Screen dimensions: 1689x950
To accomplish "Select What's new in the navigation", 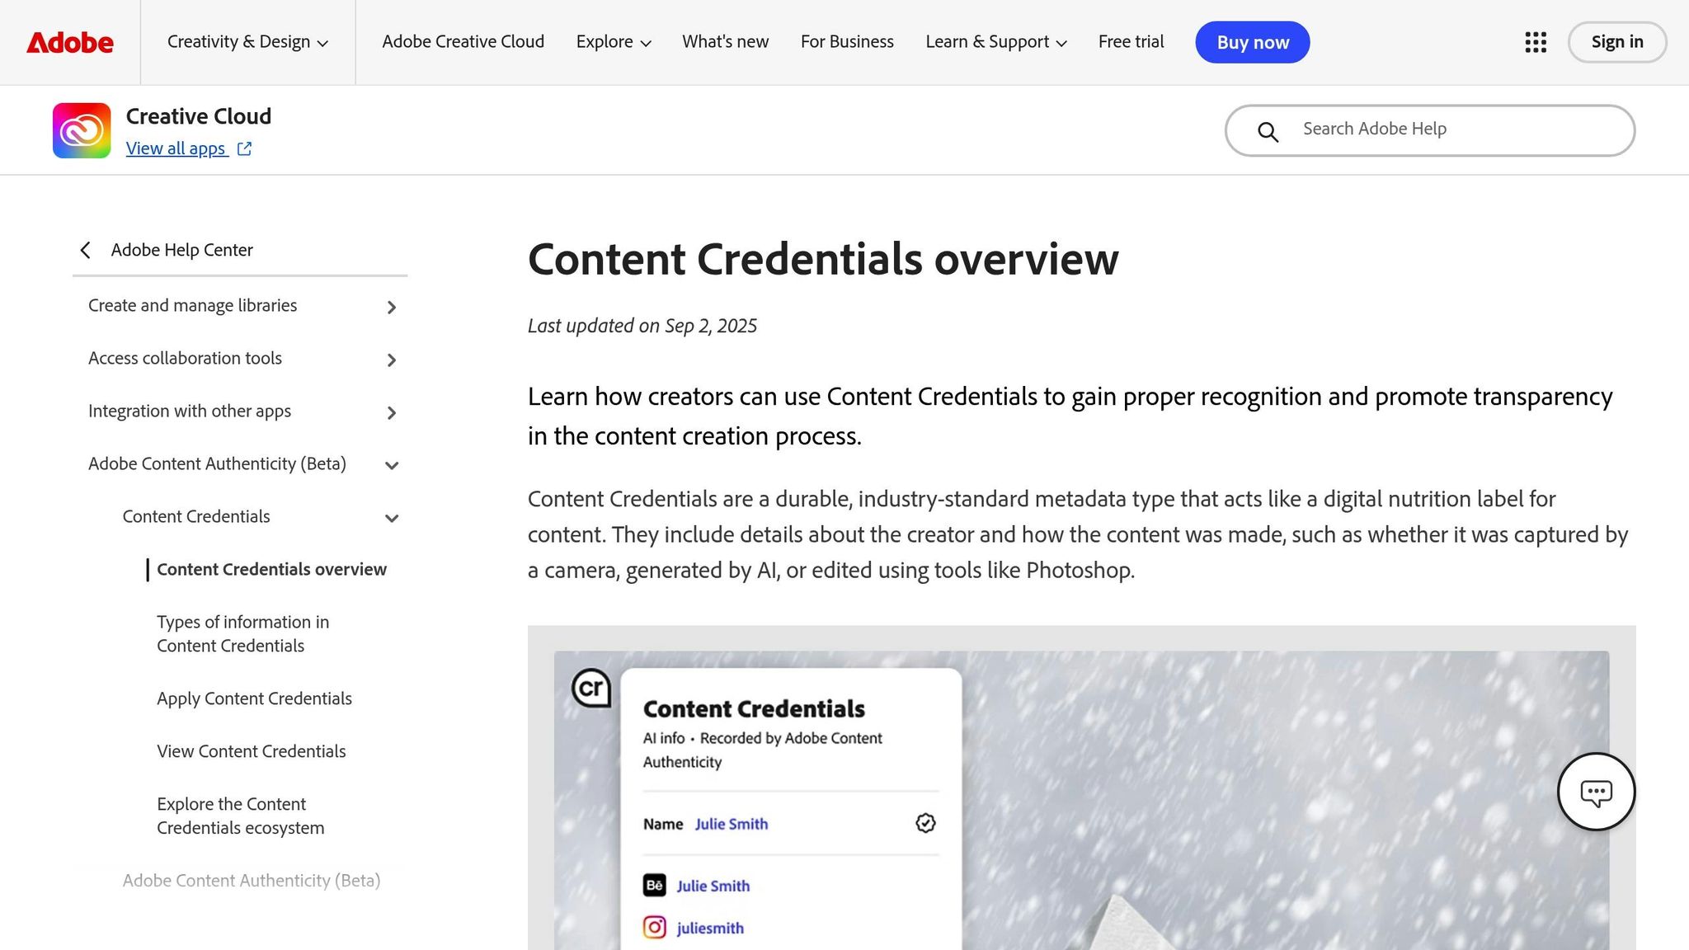I will (725, 42).
